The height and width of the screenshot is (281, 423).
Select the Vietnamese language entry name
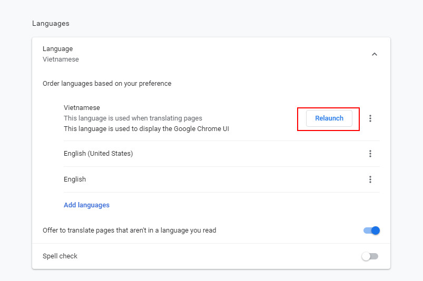click(x=82, y=108)
